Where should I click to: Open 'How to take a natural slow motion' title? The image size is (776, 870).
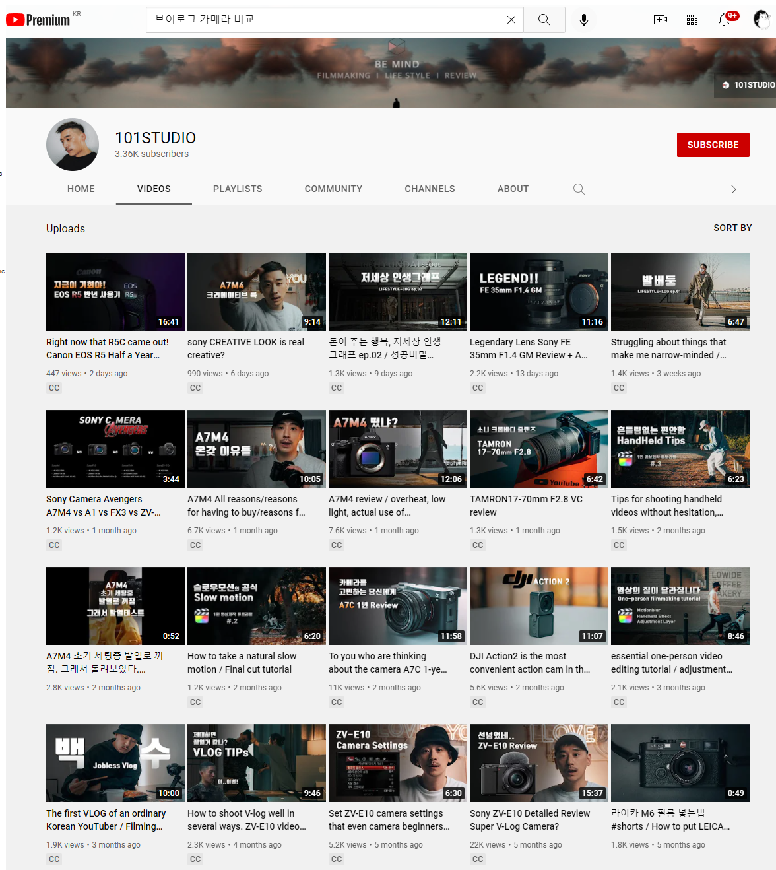point(242,663)
